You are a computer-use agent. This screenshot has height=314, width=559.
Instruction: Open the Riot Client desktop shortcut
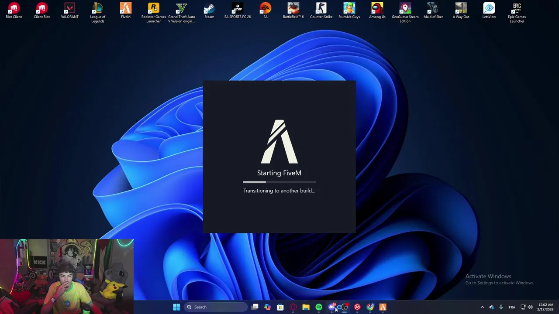pos(14,11)
